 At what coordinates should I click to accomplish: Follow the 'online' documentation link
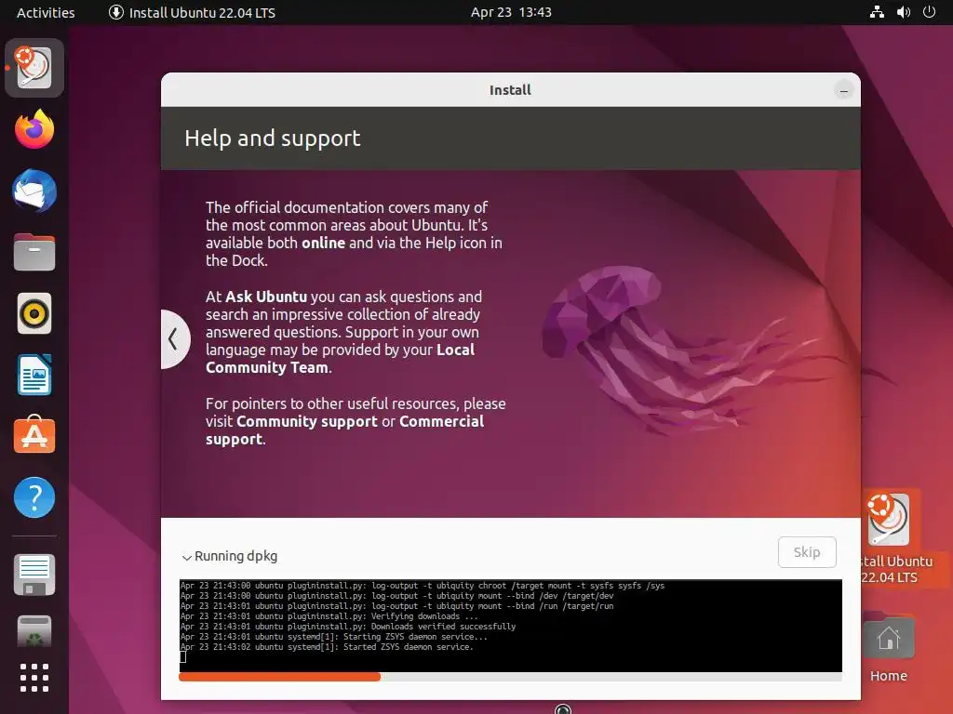323,243
